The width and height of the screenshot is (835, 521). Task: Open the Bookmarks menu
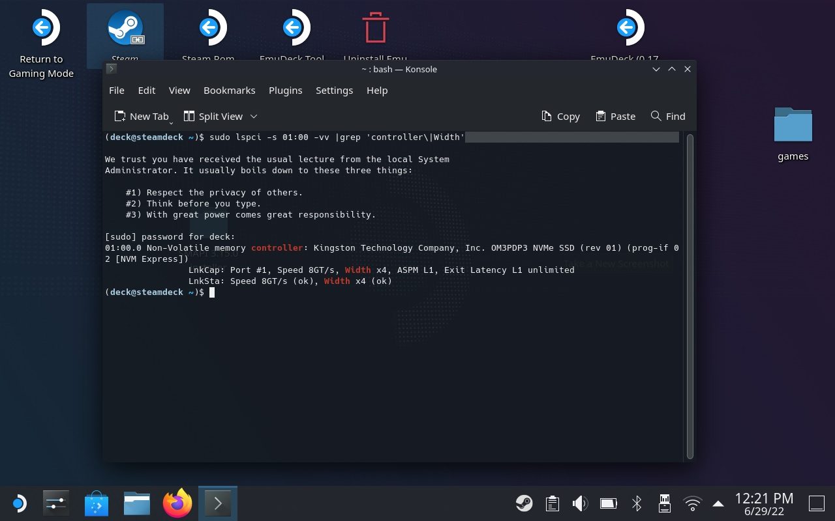[230, 91]
